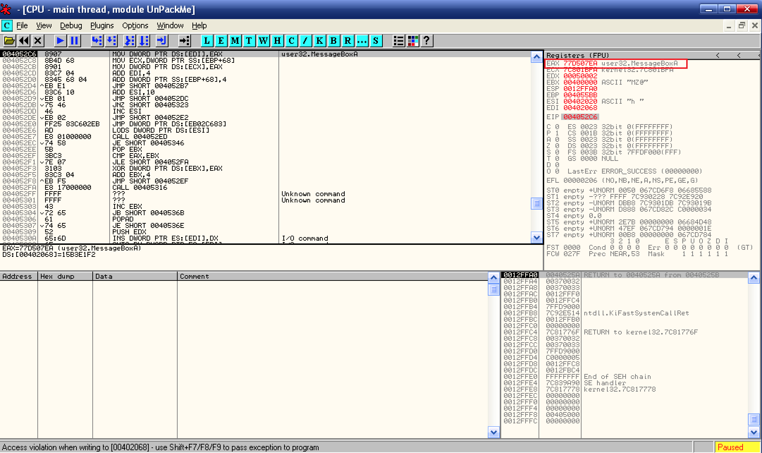Select the JMP SHORT 004052B7 instruction line
The height and width of the screenshot is (453, 762).
[x=150, y=86]
